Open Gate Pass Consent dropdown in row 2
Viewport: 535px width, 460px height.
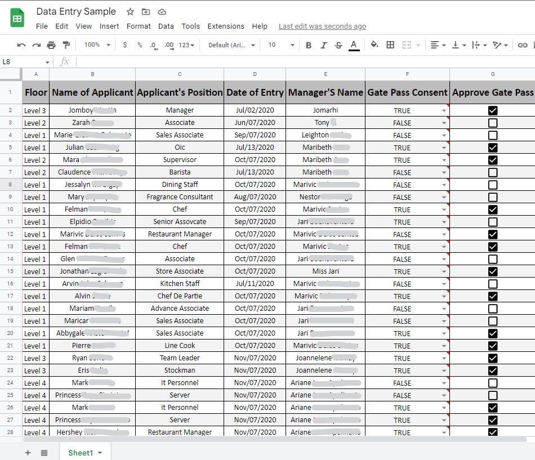tap(444, 110)
